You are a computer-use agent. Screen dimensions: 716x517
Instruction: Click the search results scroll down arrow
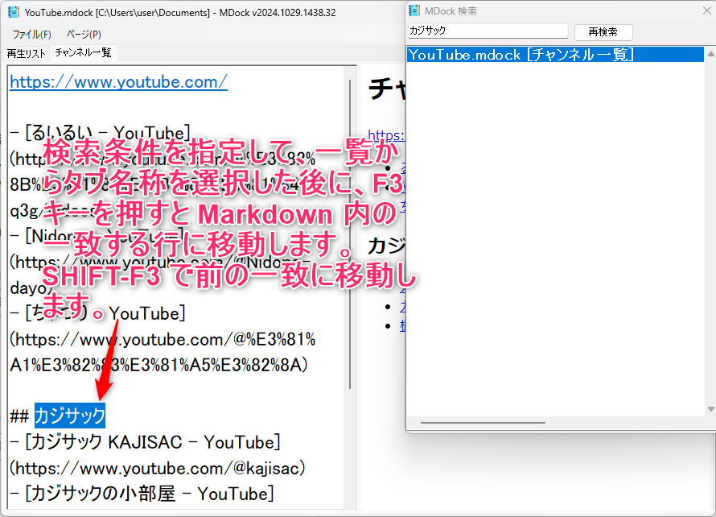point(710,409)
